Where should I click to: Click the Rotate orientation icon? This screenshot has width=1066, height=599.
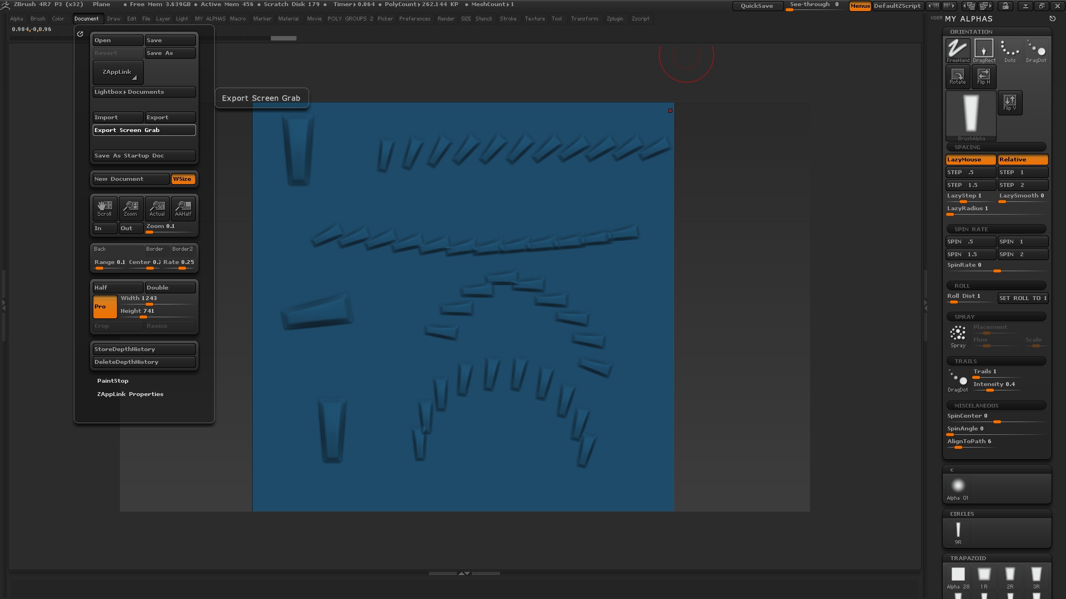tap(957, 77)
